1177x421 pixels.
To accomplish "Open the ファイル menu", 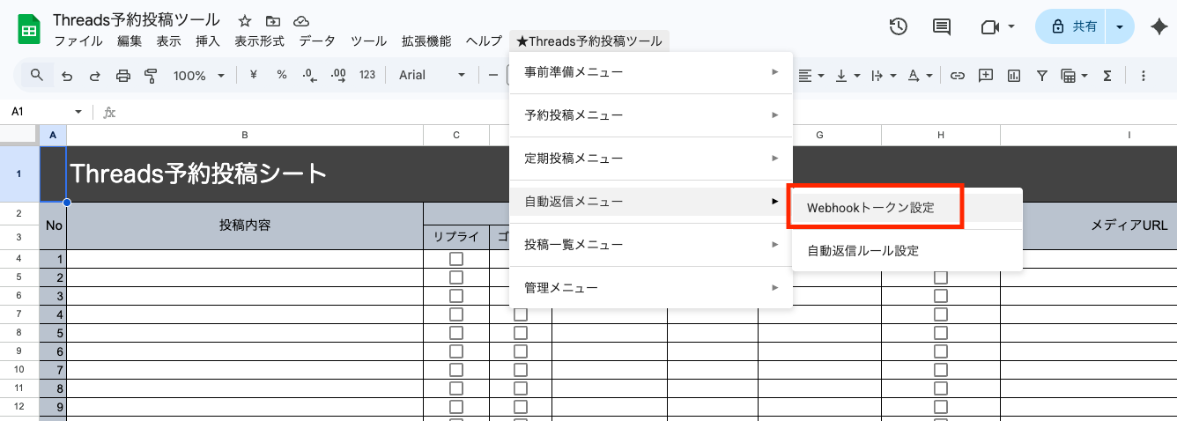I will [78, 41].
